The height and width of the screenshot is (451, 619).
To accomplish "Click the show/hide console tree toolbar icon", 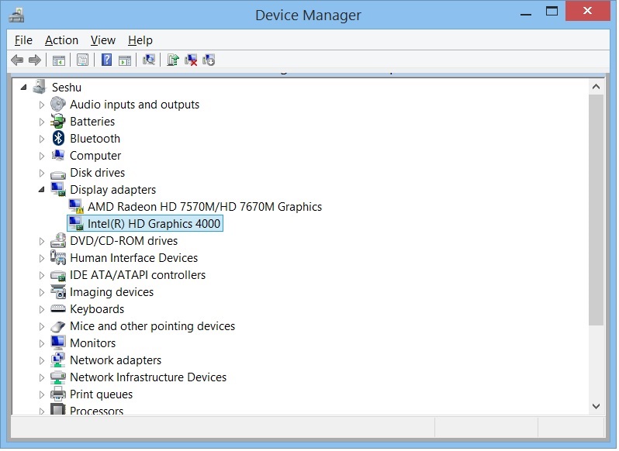I will click(58, 60).
